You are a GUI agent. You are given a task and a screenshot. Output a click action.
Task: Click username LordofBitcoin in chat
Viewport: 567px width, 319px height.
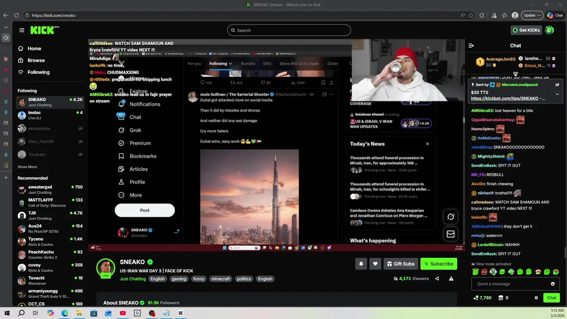point(490,245)
